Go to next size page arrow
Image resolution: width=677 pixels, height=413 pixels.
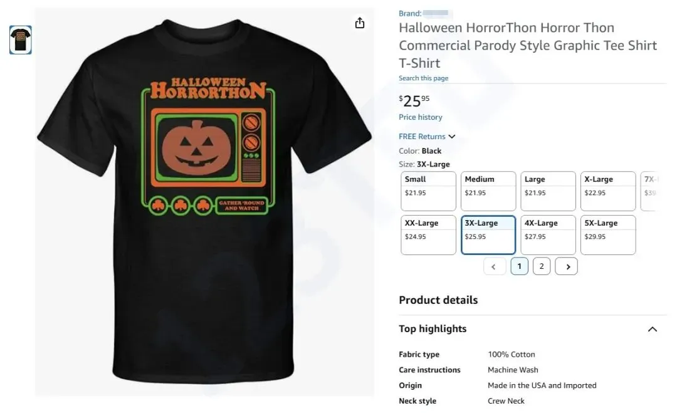(567, 266)
